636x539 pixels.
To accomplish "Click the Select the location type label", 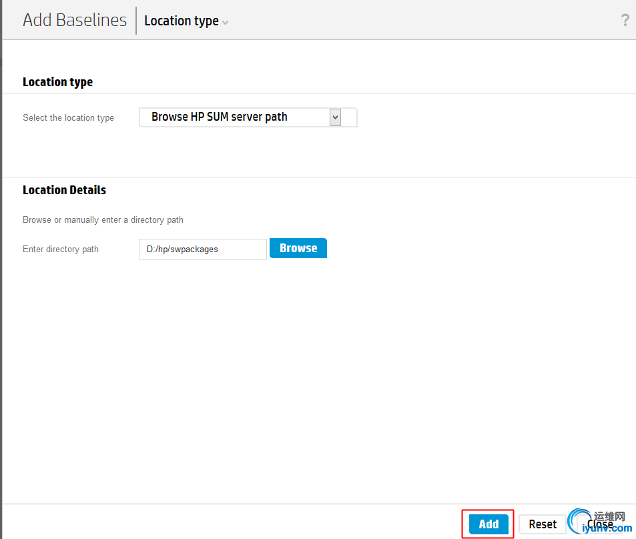I will (x=68, y=118).
